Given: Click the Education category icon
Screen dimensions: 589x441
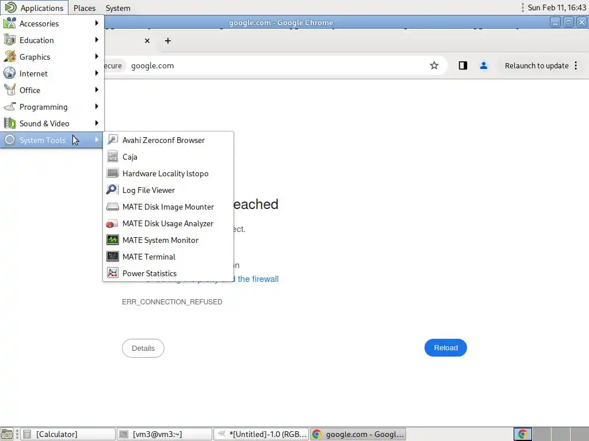Looking at the screenshot, I should (10, 40).
